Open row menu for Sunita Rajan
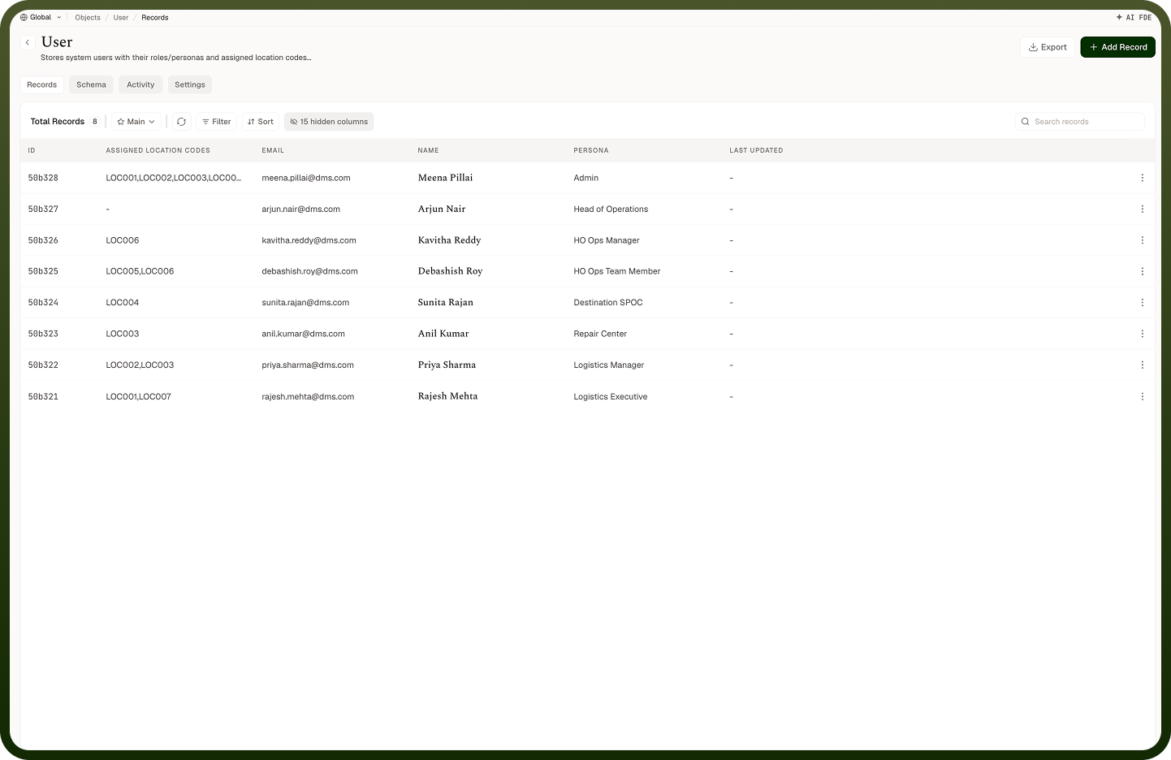Viewport: 1171px width, 760px height. click(1142, 302)
